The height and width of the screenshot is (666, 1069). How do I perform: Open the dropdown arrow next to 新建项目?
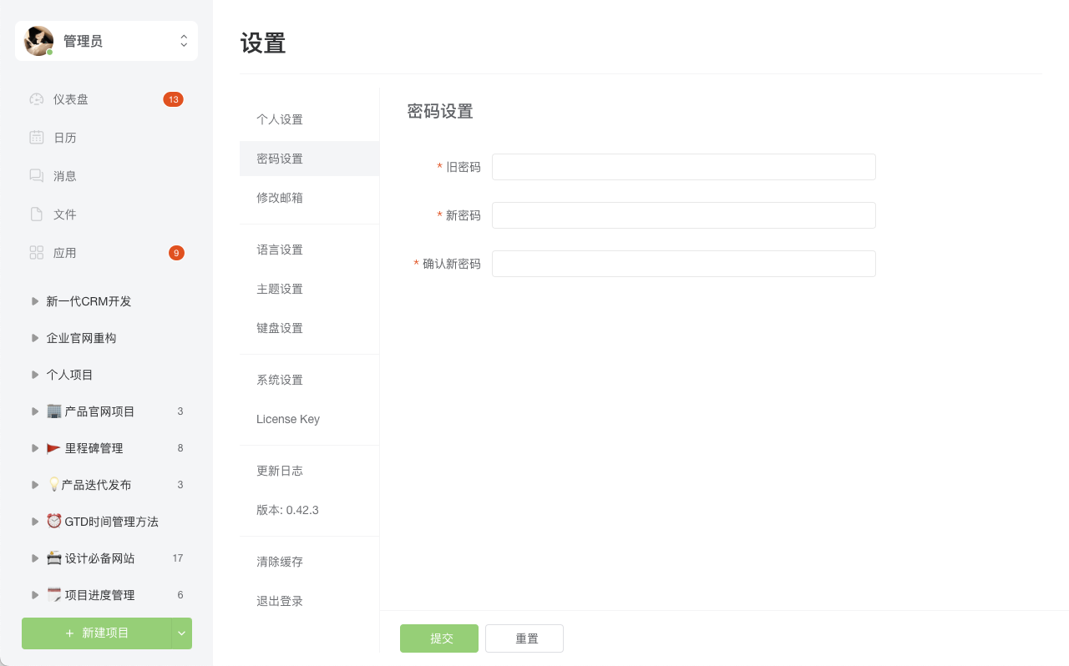[182, 633]
